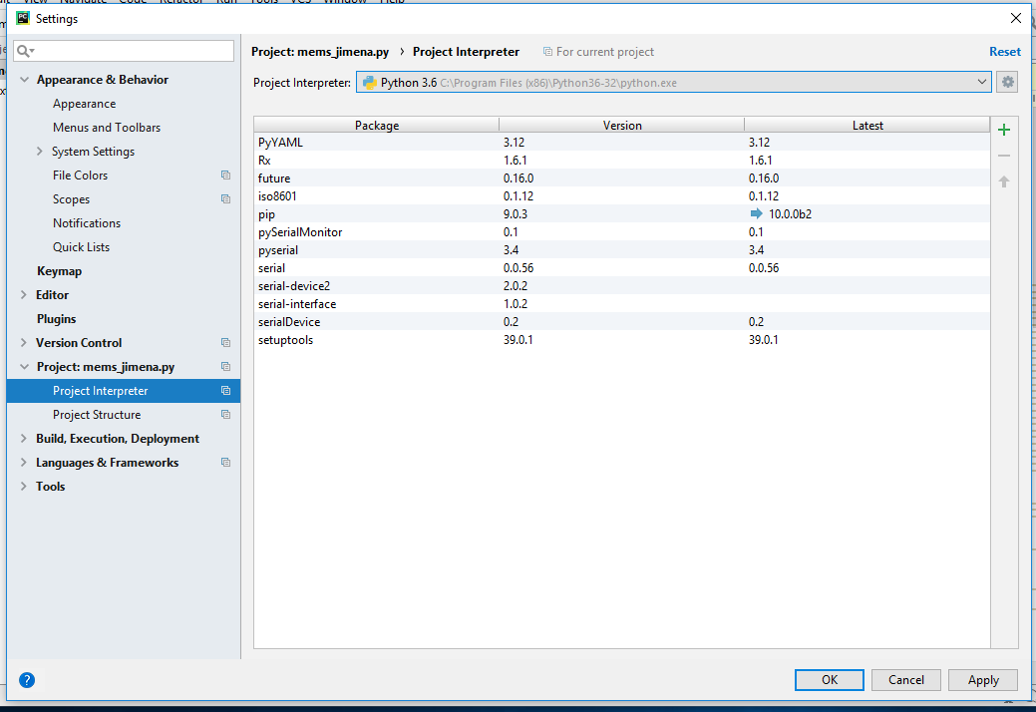Click the Project: mems_jimena.py breadcrumb
This screenshot has width=1036, height=712.
coord(320,52)
